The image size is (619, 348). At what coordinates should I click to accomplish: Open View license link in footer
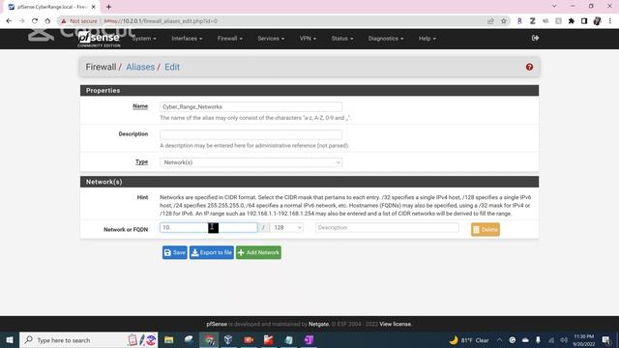tap(396, 324)
